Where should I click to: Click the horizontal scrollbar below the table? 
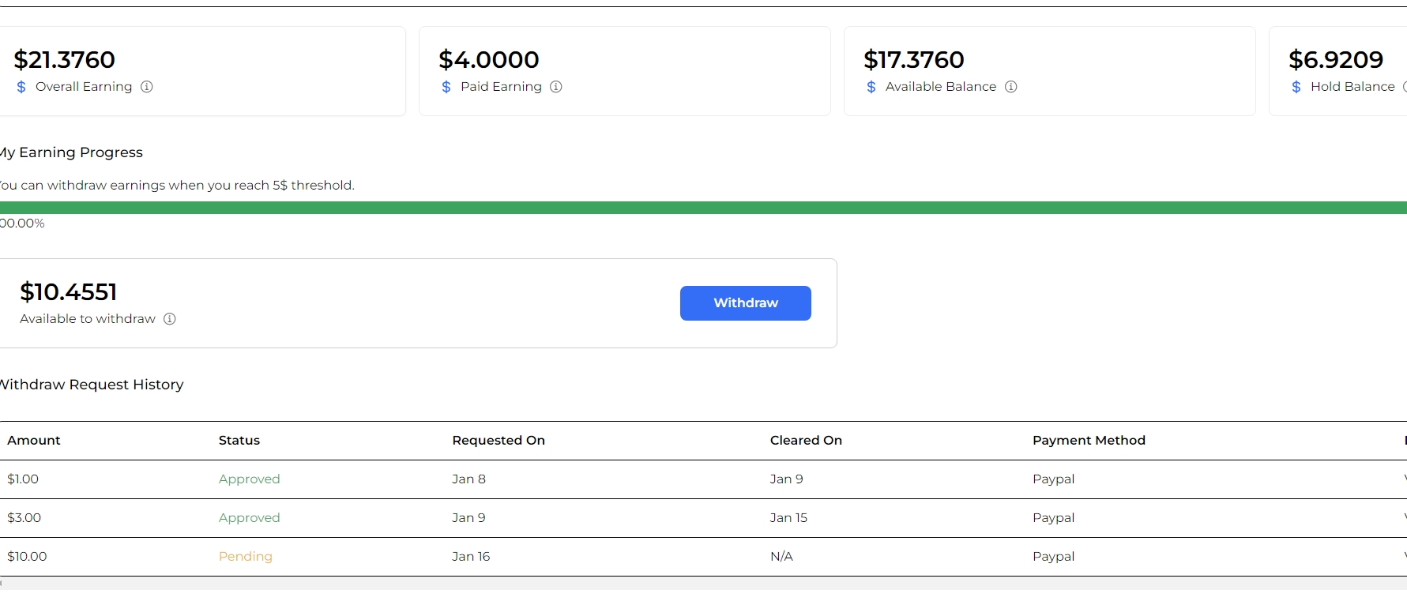[x=703, y=584]
